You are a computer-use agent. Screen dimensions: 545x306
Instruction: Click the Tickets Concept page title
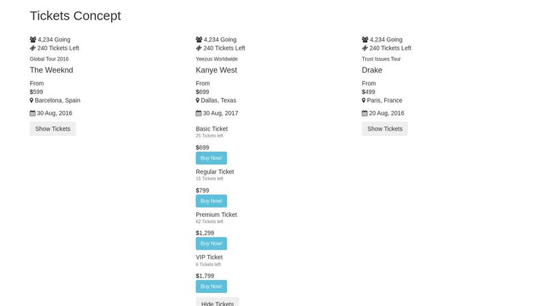[75, 16]
